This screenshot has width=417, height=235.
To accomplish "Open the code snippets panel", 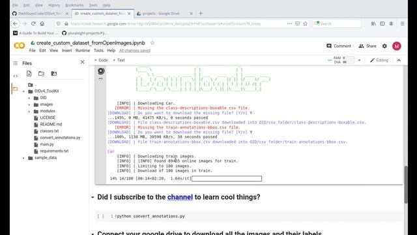I will click(15, 76).
